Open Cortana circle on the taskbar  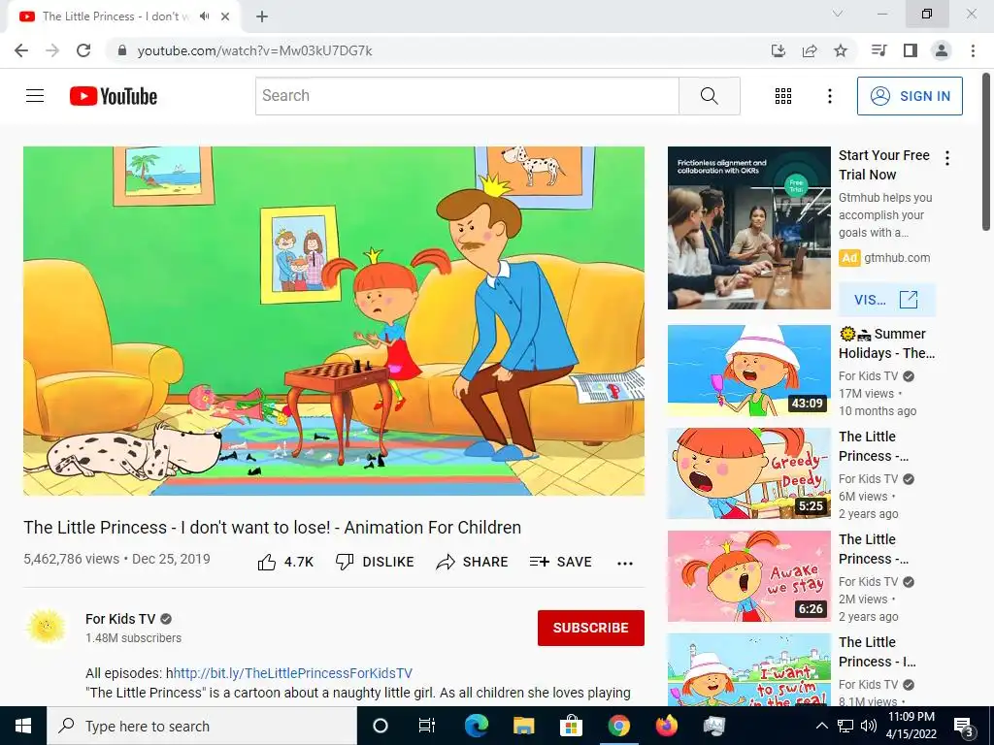[x=380, y=726]
